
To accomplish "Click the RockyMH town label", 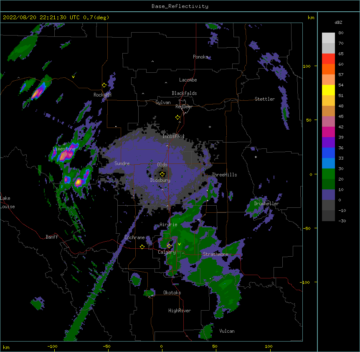I will tap(102, 95).
